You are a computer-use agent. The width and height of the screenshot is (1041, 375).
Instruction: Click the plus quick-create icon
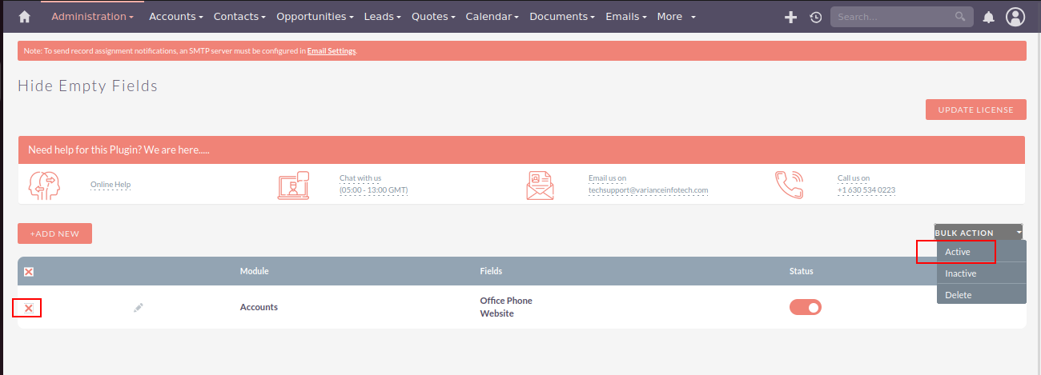(790, 17)
